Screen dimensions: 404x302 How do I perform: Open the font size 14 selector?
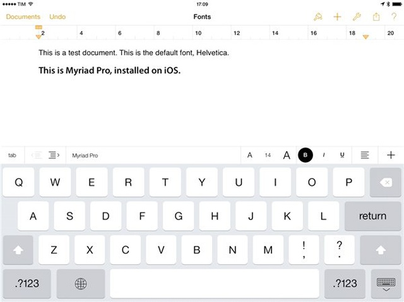click(x=268, y=155)
